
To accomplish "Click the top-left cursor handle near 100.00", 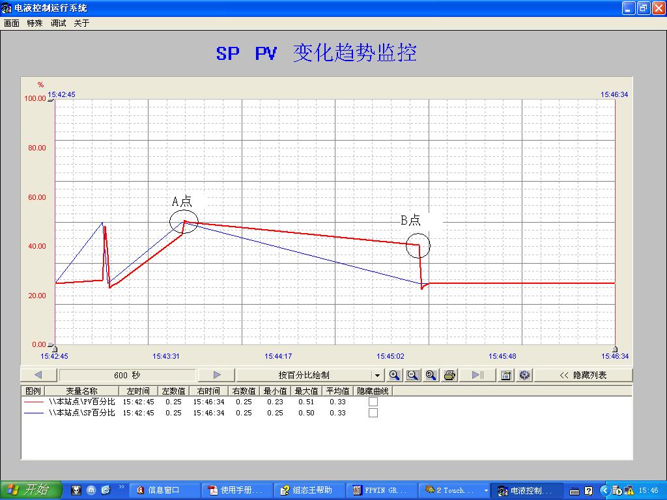I will pyautogui.click(x=51, y=100).
